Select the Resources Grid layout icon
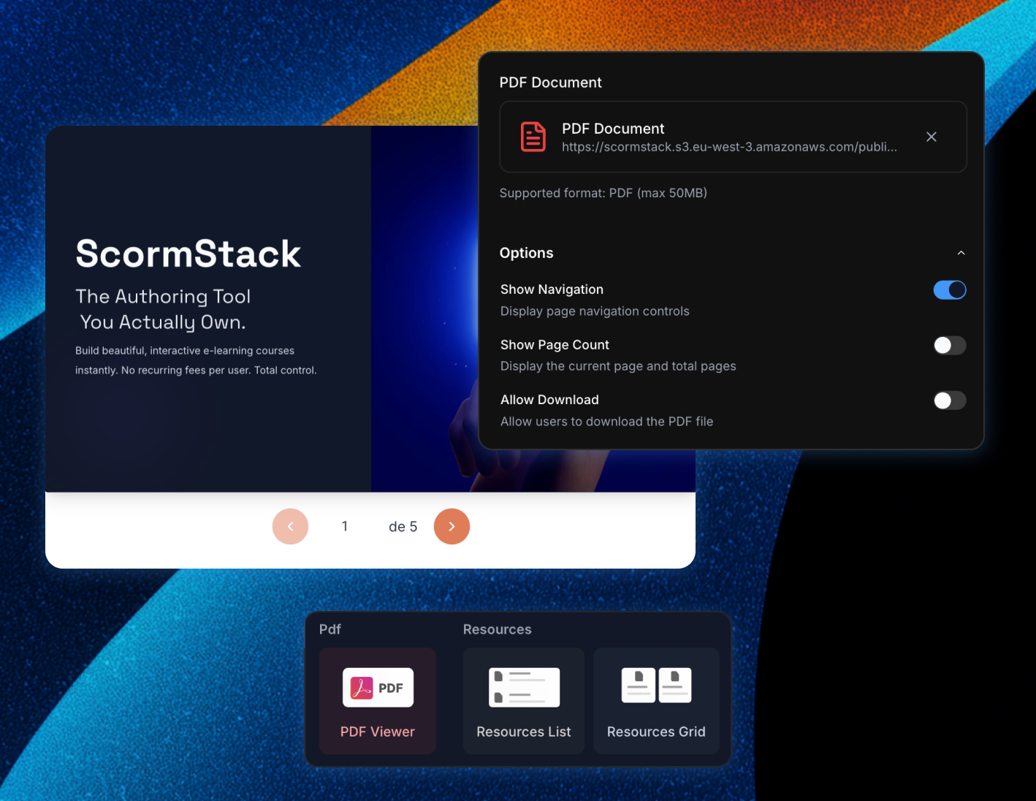1036x801 pixels. pyautogui.click(x=656, y=686)
